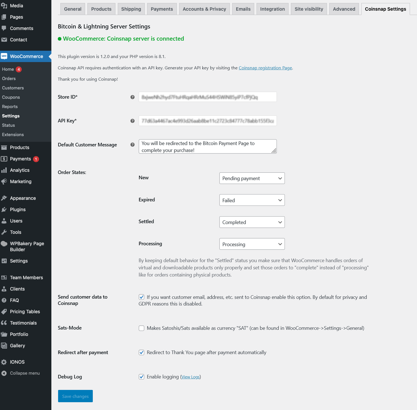
Task: Open the Payments settings tab
Action: (x=162, y=9)
